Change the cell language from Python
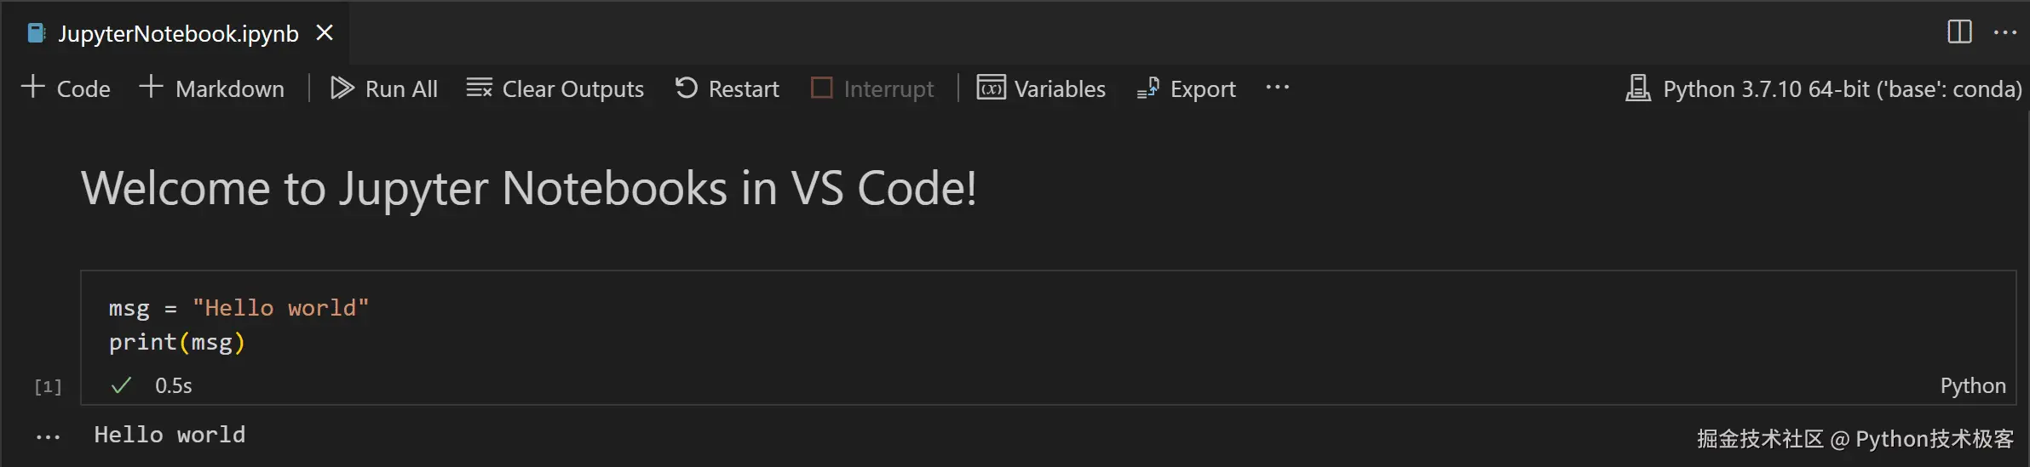Screen dimensions: 2030x467 coord(1972,385)
